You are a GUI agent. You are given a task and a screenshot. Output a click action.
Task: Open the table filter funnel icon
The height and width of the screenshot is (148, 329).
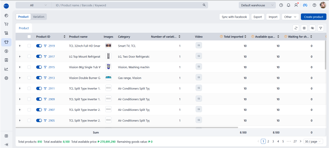(x=320, y=28)
